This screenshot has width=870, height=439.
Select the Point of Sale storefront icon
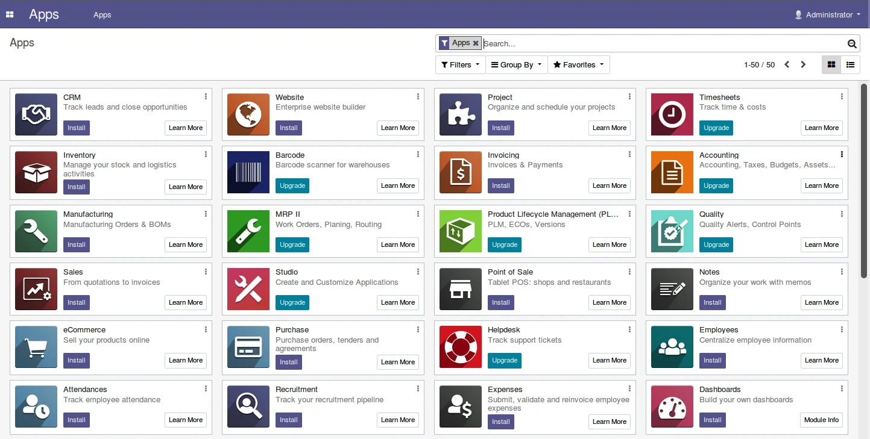pyautogui.click(x=460, y=289)
